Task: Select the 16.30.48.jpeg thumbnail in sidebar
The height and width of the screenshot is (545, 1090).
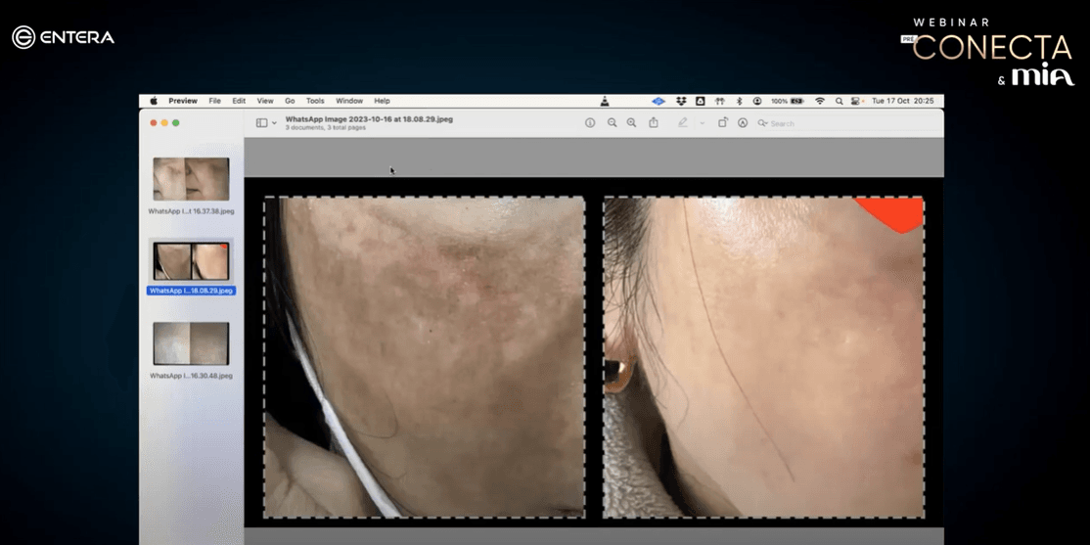Action: pyautogui.click(x=191, y=344)
